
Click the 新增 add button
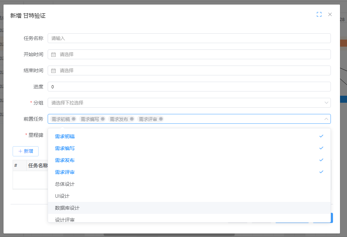26,151
